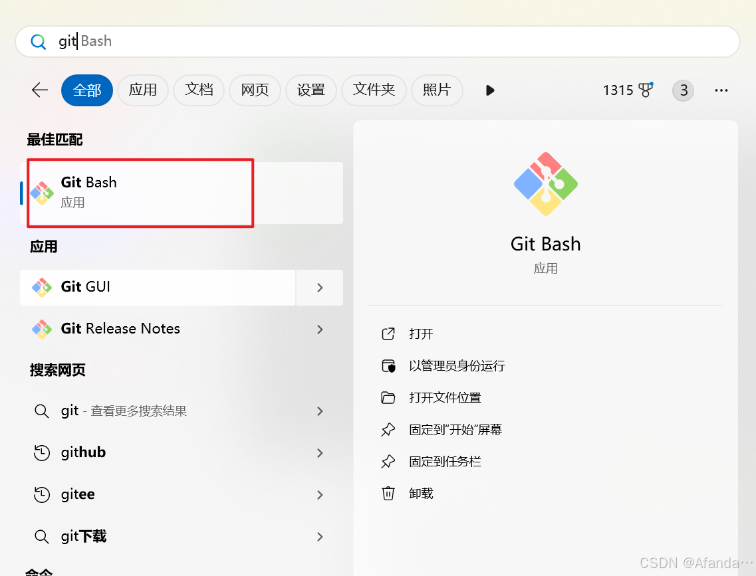Switch to the 文档 filter tab

(199, 90)
